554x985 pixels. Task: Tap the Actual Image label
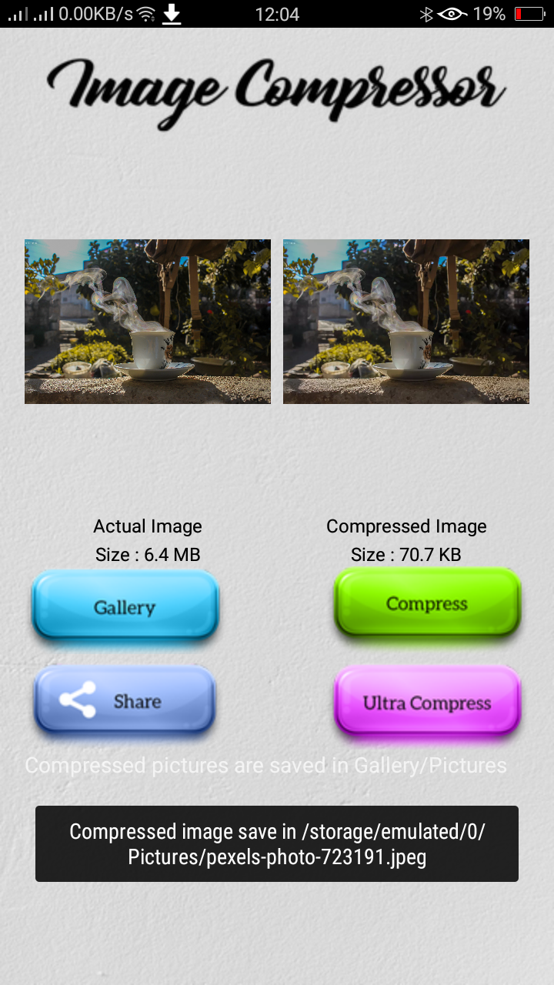tap(148, 526)
